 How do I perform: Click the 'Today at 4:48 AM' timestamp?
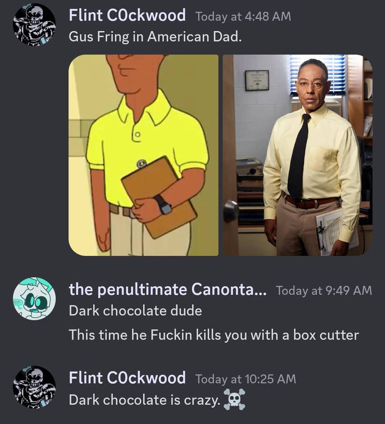[243, 16]
